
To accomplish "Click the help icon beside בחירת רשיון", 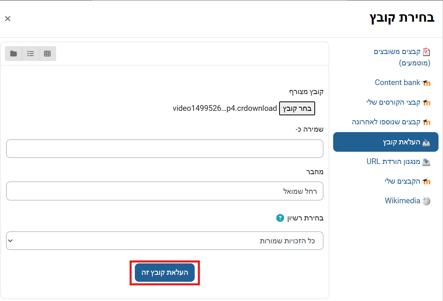I will coord(280,218).
